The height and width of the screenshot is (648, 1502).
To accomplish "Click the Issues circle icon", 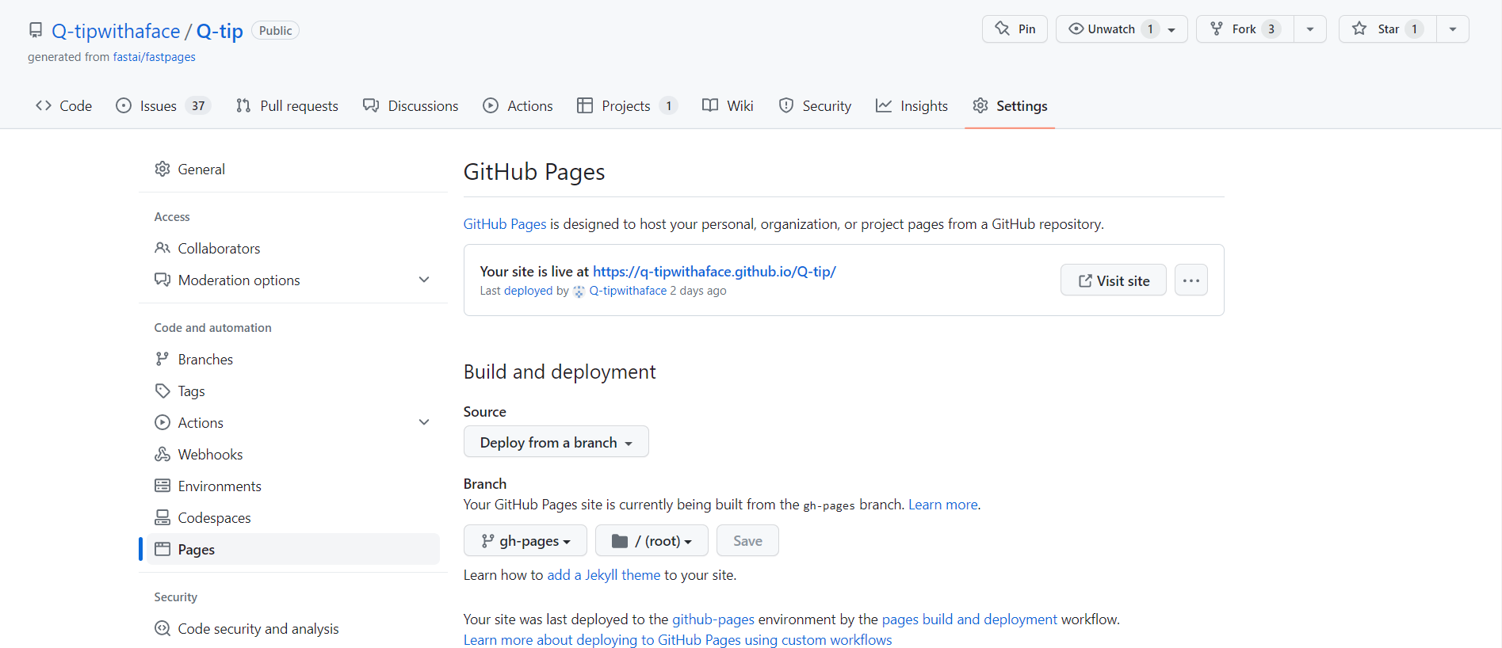I will (x=124, y=105).
